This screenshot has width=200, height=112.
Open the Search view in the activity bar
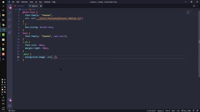point(10,13)
